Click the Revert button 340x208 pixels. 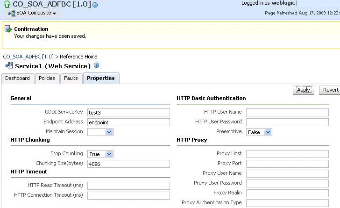(330, 90)
